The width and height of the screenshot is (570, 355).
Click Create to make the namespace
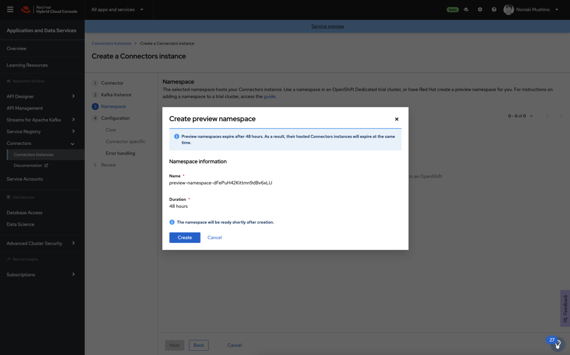coord(185,237)
